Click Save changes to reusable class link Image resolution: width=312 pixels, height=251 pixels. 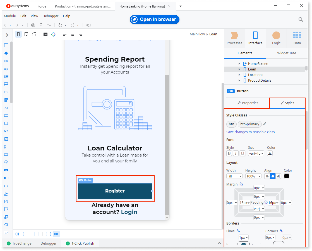pos(250,132)
